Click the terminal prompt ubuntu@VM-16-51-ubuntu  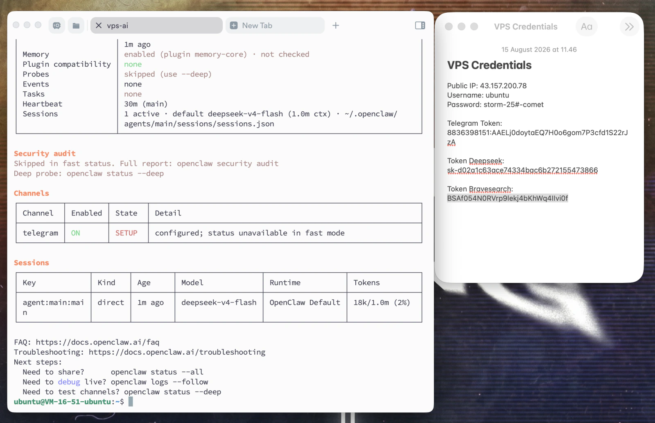click(x=63, y=402)
